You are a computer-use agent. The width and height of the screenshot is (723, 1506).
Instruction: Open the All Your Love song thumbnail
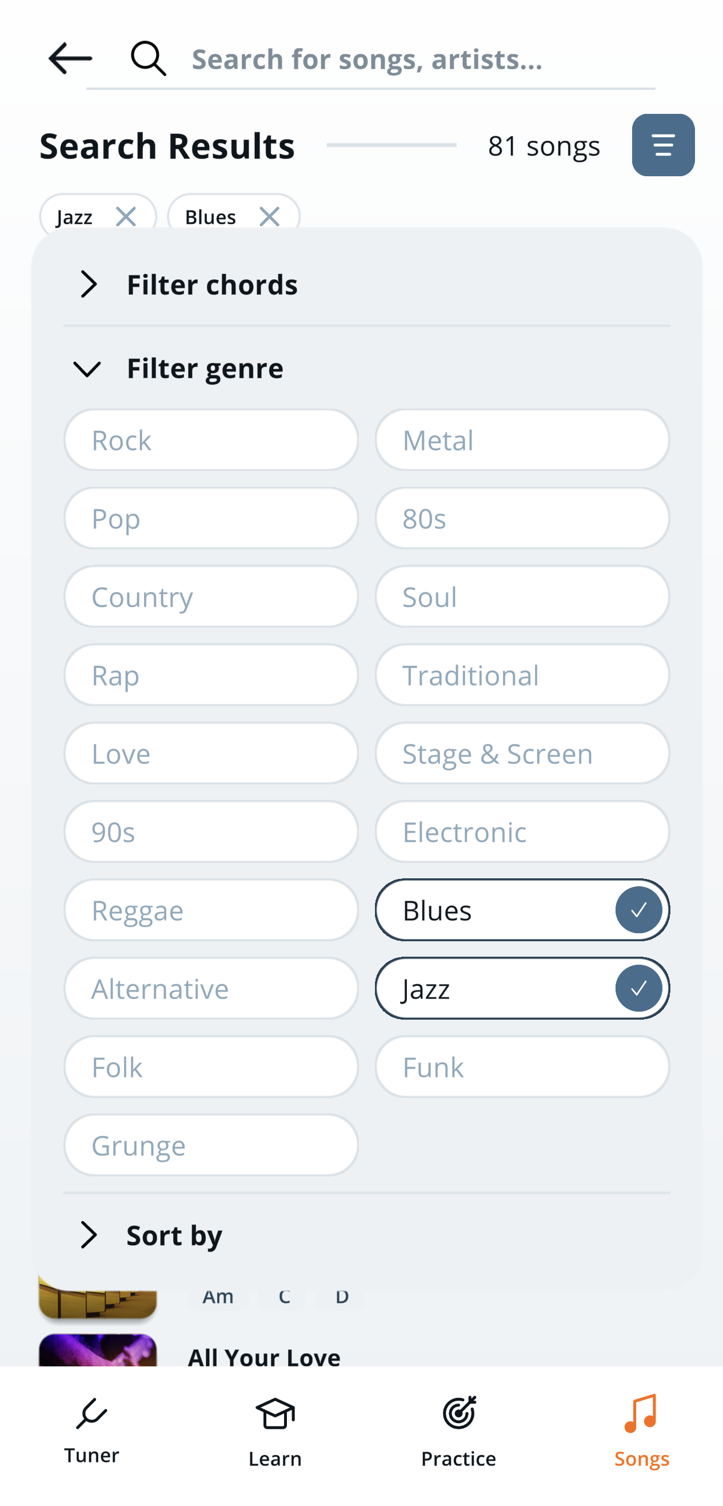(98, 1349)
